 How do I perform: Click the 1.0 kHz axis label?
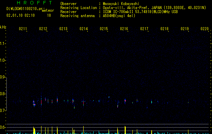[x=3, y=60]
